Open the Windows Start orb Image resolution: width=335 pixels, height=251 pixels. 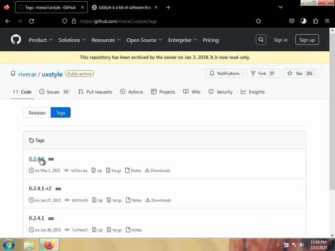[9, 244]
